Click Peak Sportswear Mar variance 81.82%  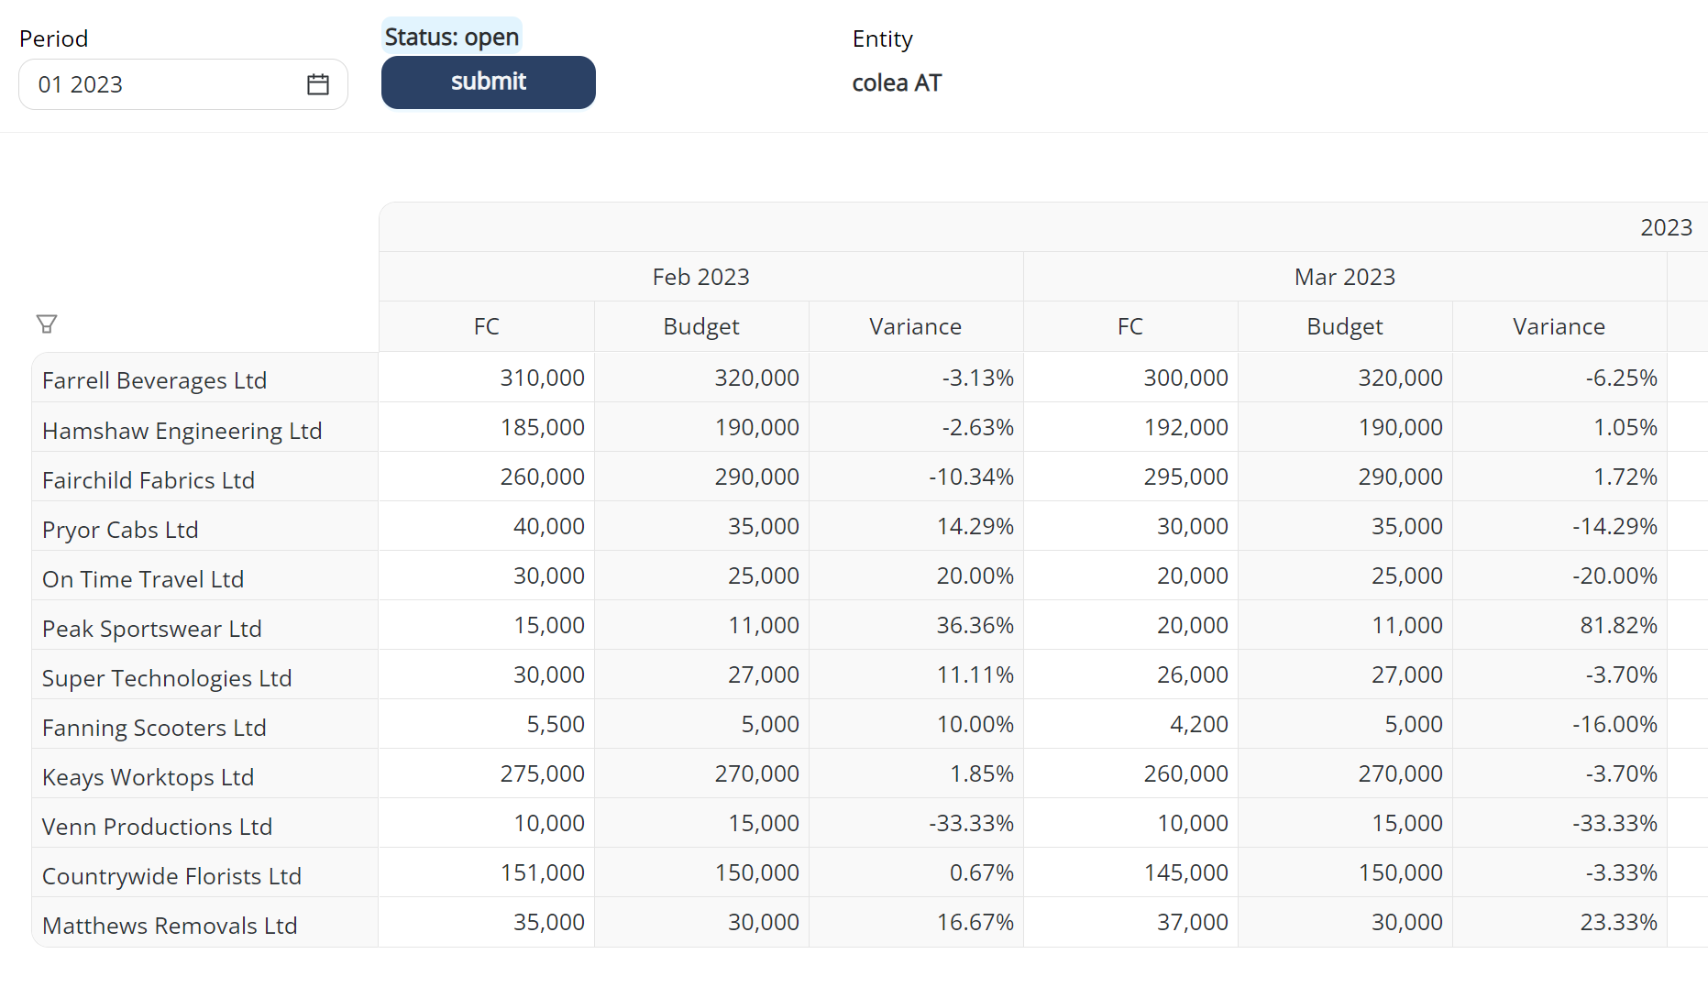1559,625
